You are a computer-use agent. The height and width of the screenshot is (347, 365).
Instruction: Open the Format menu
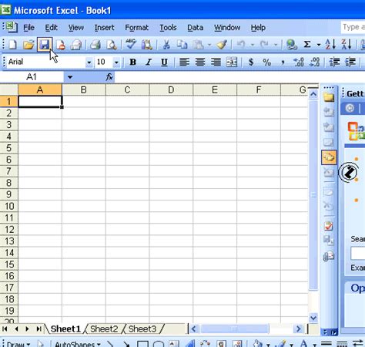(136, 28)
